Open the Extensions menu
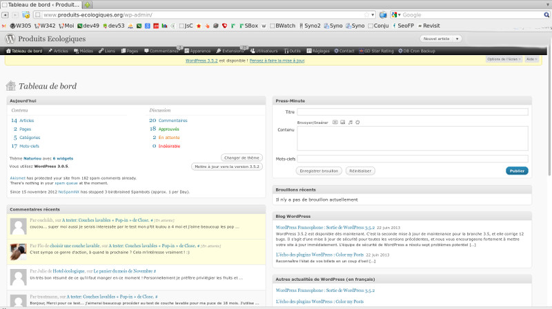The height and width of the screenshot is (309, 552). tap(230, 51)
